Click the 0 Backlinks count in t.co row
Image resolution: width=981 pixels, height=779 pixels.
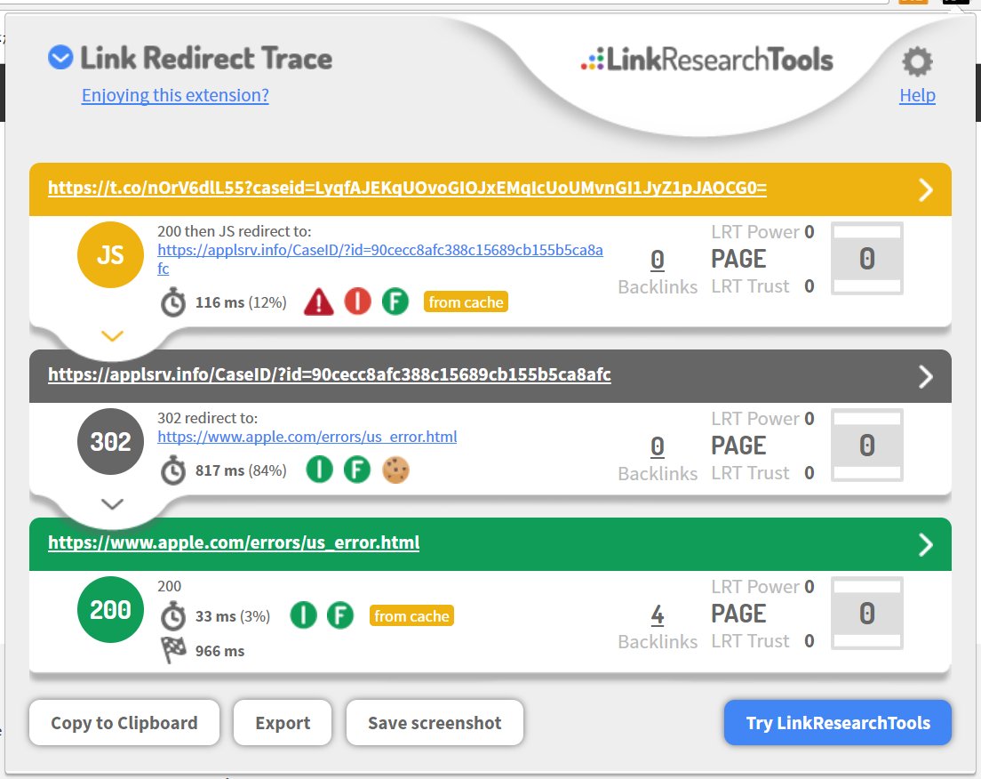tap(658, 260)
